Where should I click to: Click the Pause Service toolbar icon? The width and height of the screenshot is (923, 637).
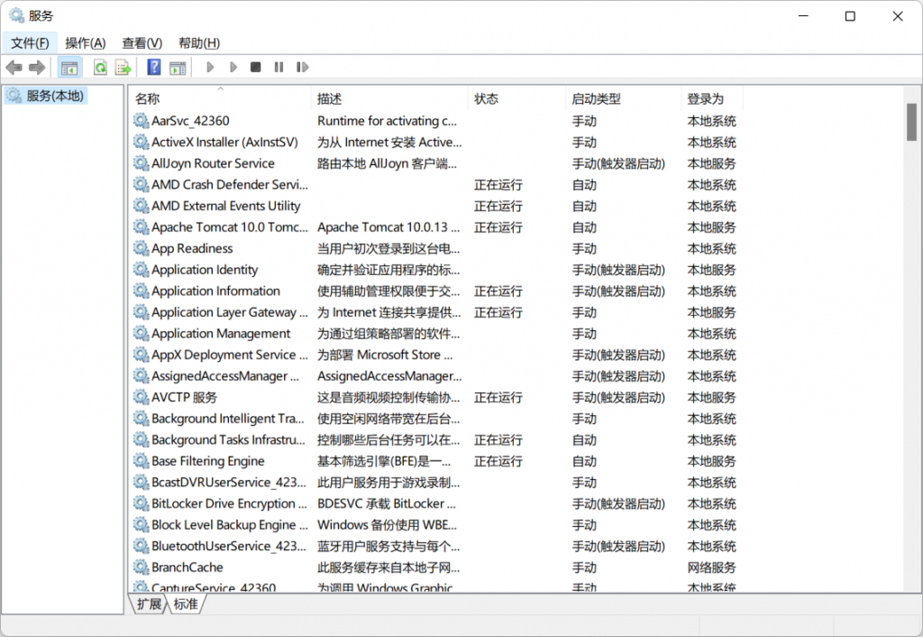(279, 67)
